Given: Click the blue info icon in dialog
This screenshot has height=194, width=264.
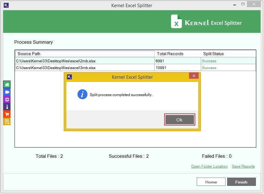Looking at the screenshot, I should point(82,95).
